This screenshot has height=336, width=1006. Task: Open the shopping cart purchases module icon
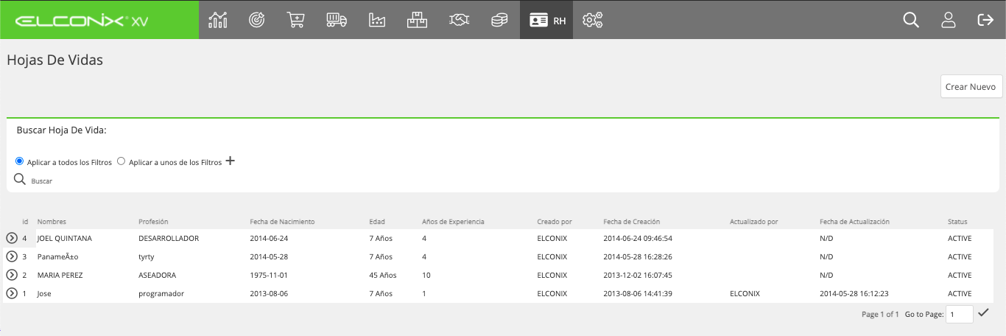[x=296, y=20]
